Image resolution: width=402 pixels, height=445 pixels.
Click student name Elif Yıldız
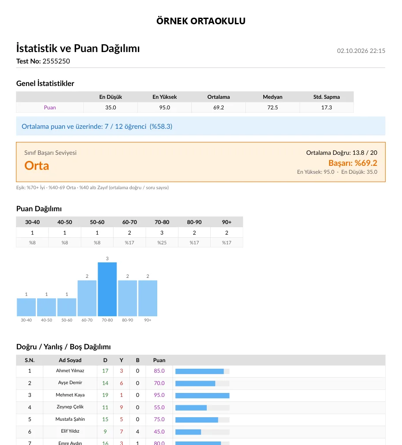(70, 431)
